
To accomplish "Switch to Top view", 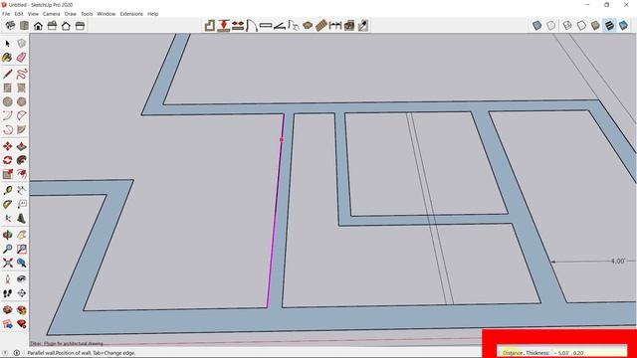I will [24, 26].
